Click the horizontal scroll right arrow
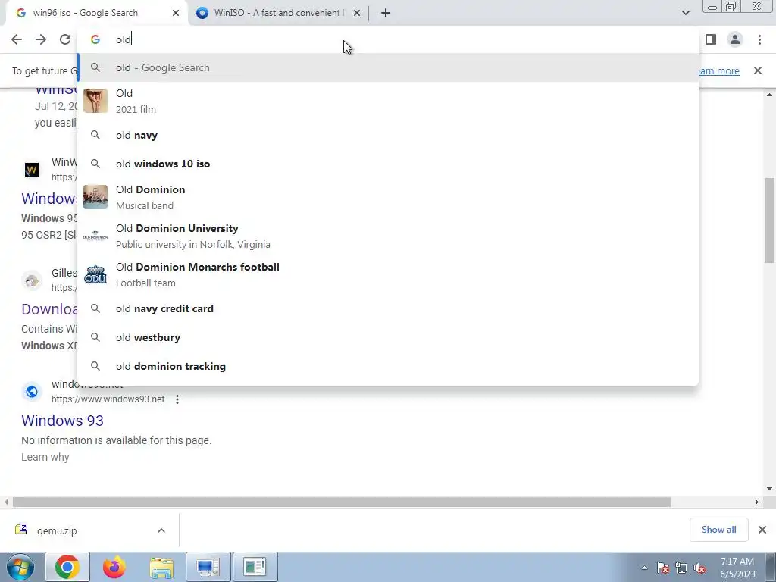 [x=757, y=502]
